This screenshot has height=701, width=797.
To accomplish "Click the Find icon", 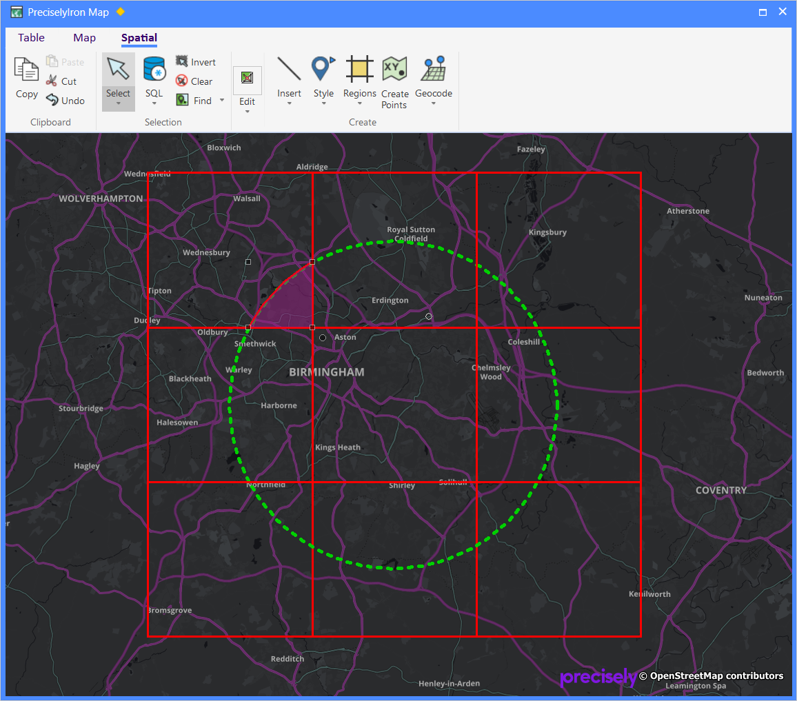I will point(182,100).
